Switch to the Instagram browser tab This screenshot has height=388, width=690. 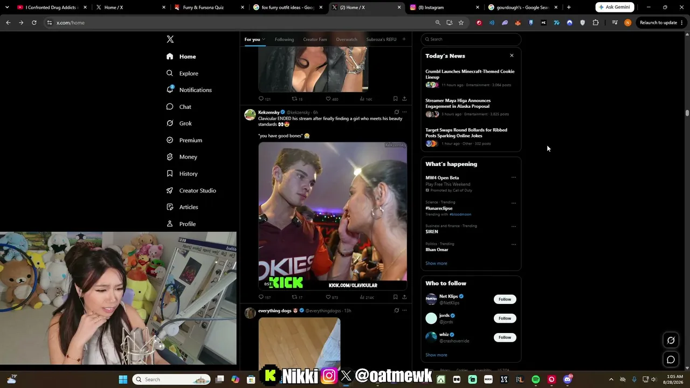pyautogui.click(x=443, y=8)
